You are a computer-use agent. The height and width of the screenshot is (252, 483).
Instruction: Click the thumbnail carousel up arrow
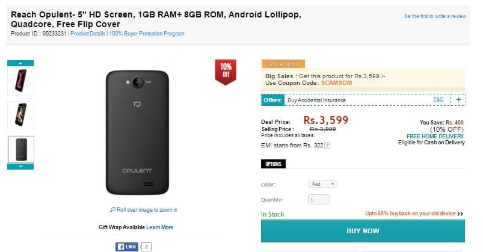point(20,63)
